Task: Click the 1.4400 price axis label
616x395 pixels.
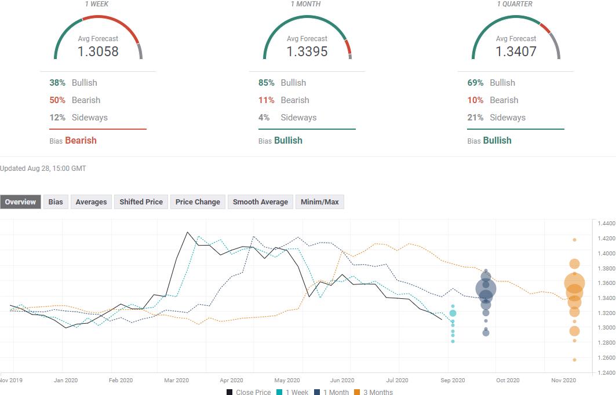Action: pyautogui.click(x=606, y=224)
